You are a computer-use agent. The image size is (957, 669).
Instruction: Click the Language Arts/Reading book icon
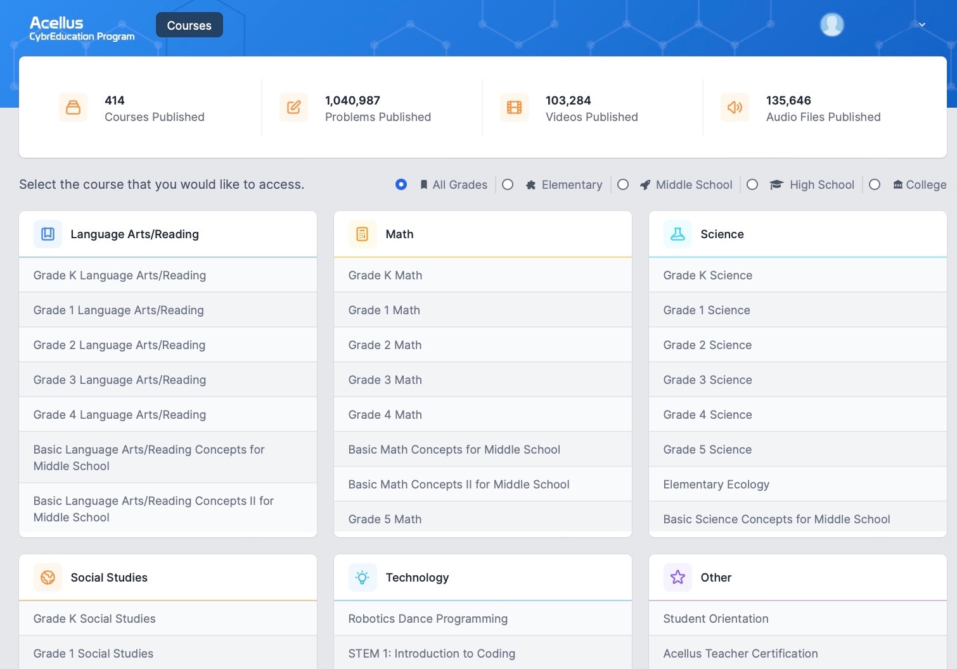48,234
